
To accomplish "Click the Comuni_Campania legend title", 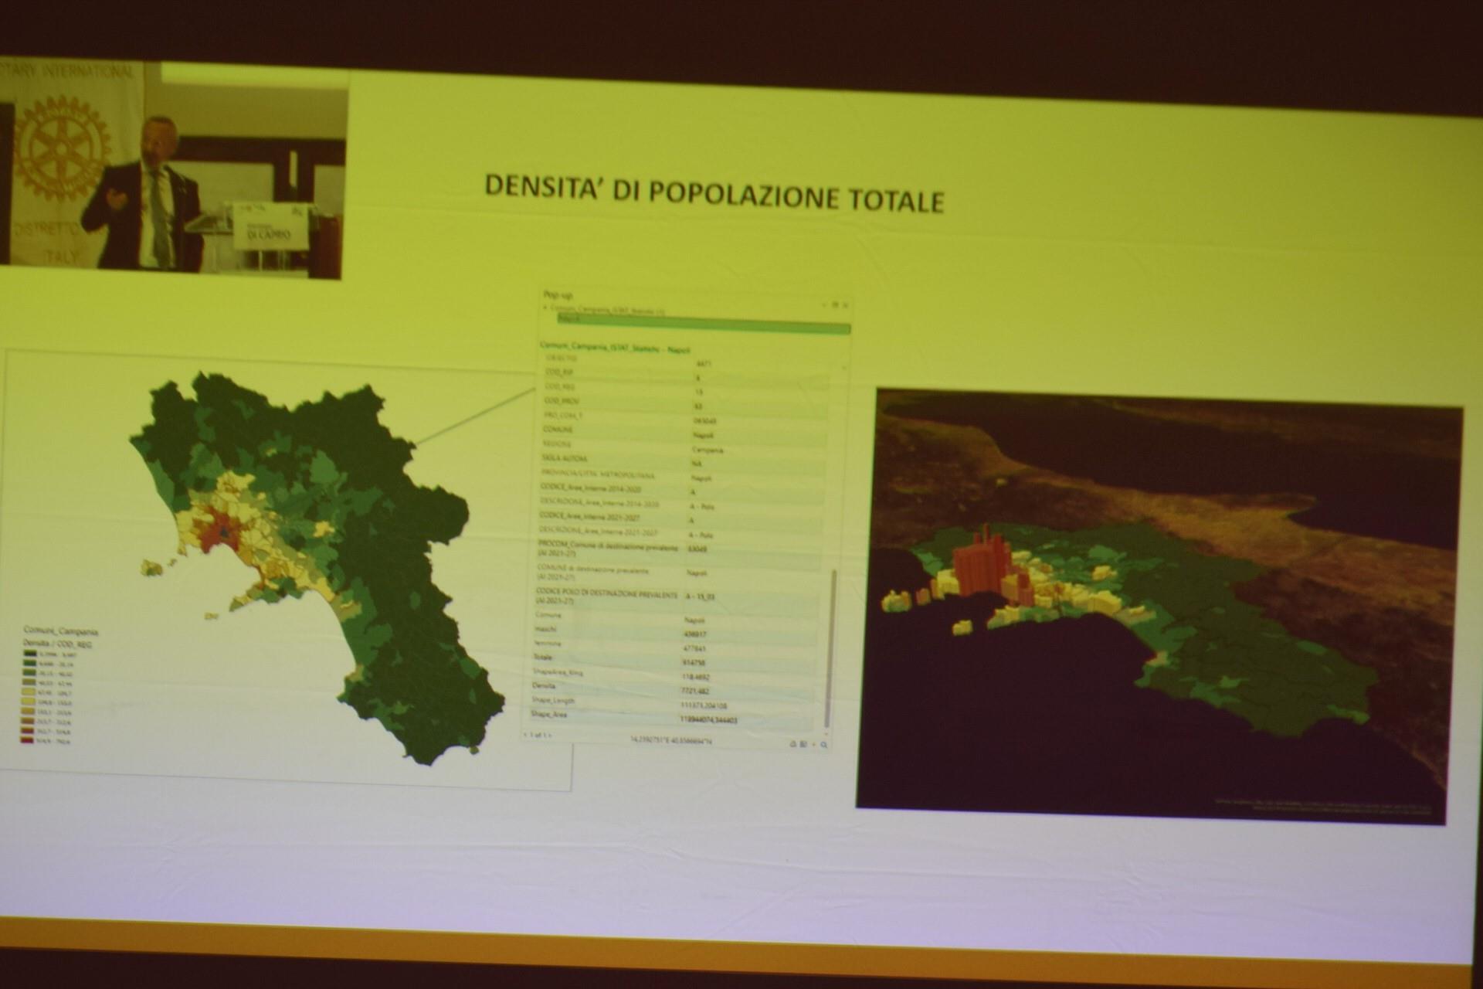I will 62,630.
